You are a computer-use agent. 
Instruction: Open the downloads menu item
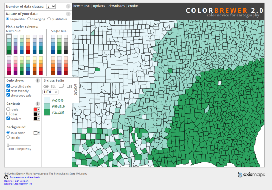coord(117,6)
